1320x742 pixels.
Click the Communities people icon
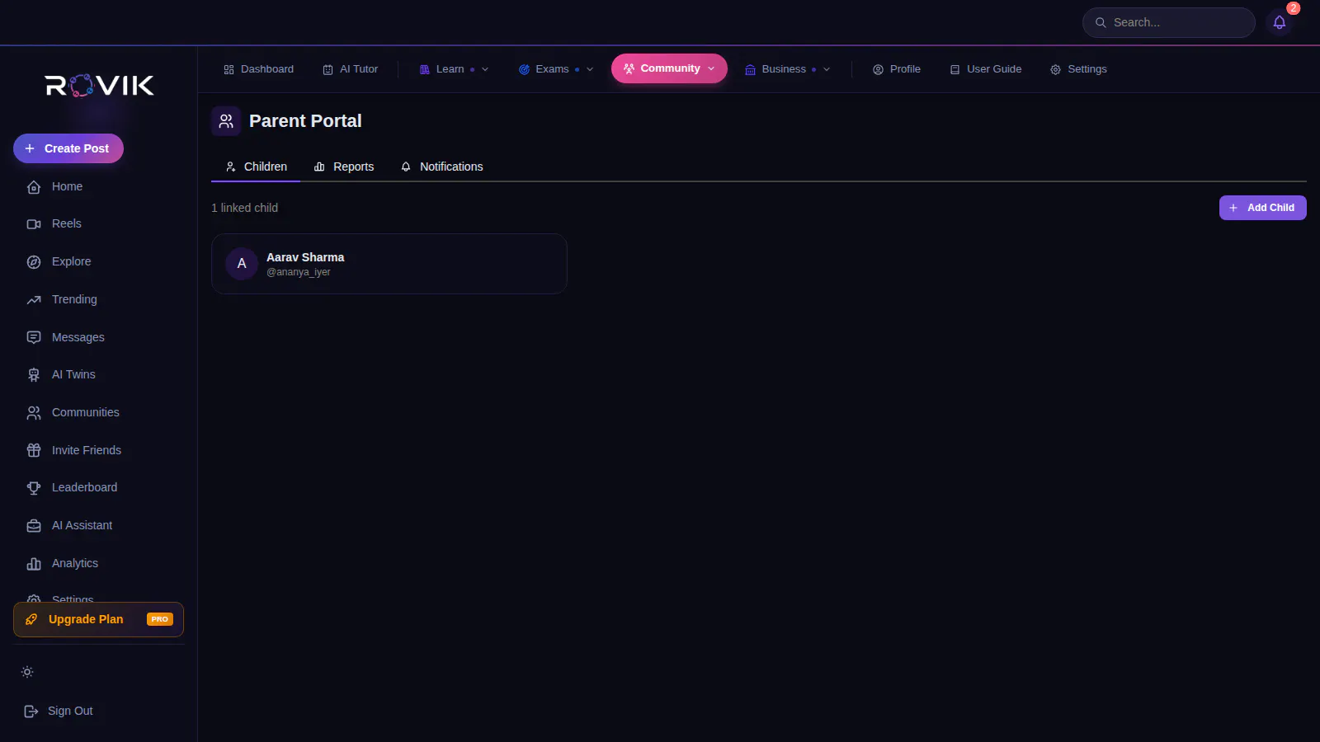pyautogui.click(x=34, y=413)
